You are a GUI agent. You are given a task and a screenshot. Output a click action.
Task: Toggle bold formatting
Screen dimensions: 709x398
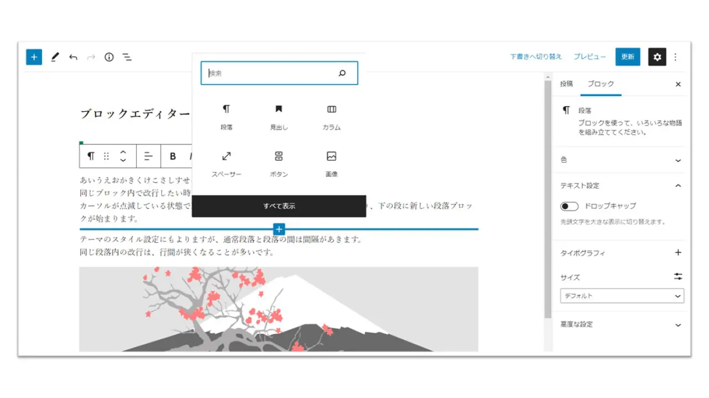point(173,156)
